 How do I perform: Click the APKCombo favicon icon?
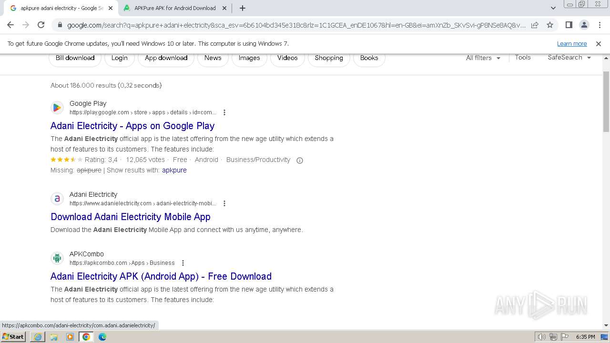click(x=57, y=258)
